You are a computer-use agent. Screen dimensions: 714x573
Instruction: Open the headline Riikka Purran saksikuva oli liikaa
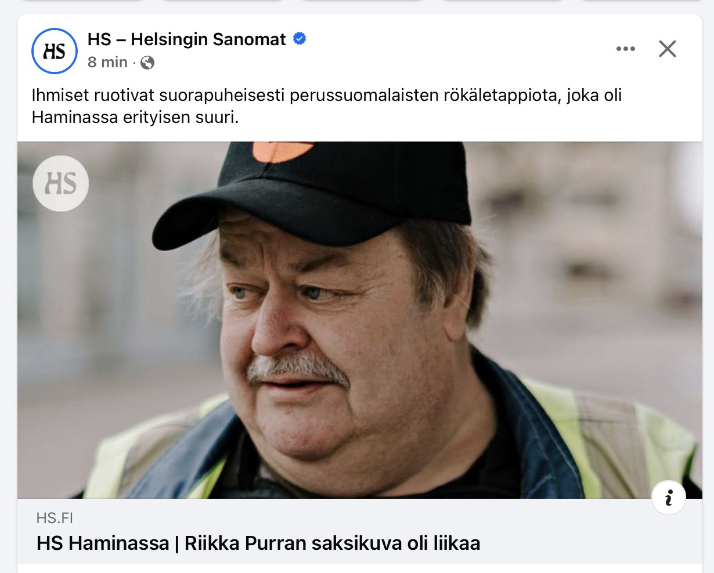pos(332,544)
